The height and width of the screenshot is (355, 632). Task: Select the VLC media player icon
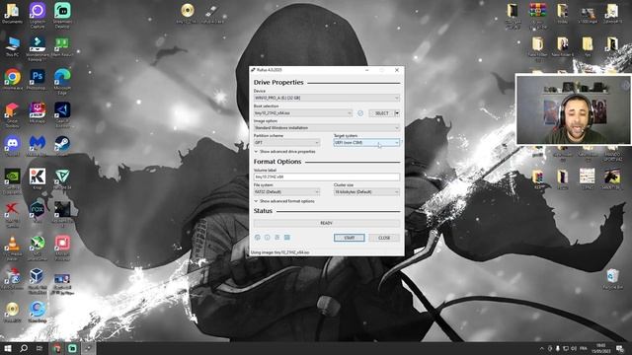coord(13,248)
